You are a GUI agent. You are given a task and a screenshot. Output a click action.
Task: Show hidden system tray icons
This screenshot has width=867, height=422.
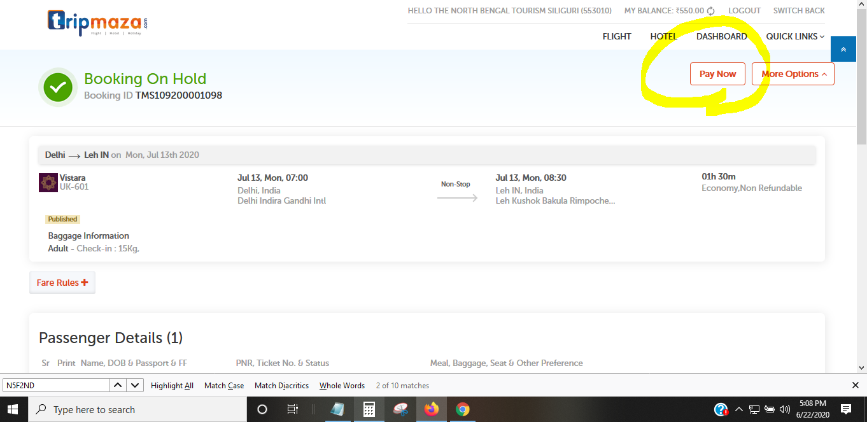click(739, 409)
